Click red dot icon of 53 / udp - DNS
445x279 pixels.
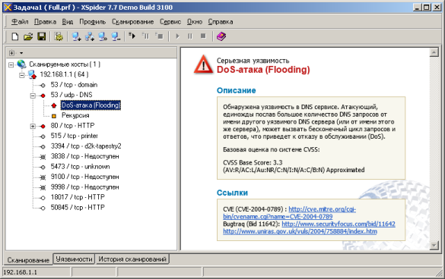(x=43, y=96)
